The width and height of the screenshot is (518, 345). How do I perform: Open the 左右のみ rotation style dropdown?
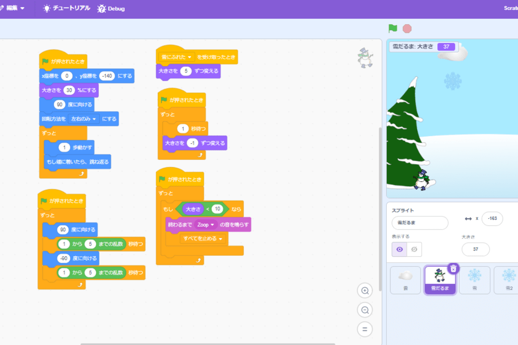pos(84,119)
